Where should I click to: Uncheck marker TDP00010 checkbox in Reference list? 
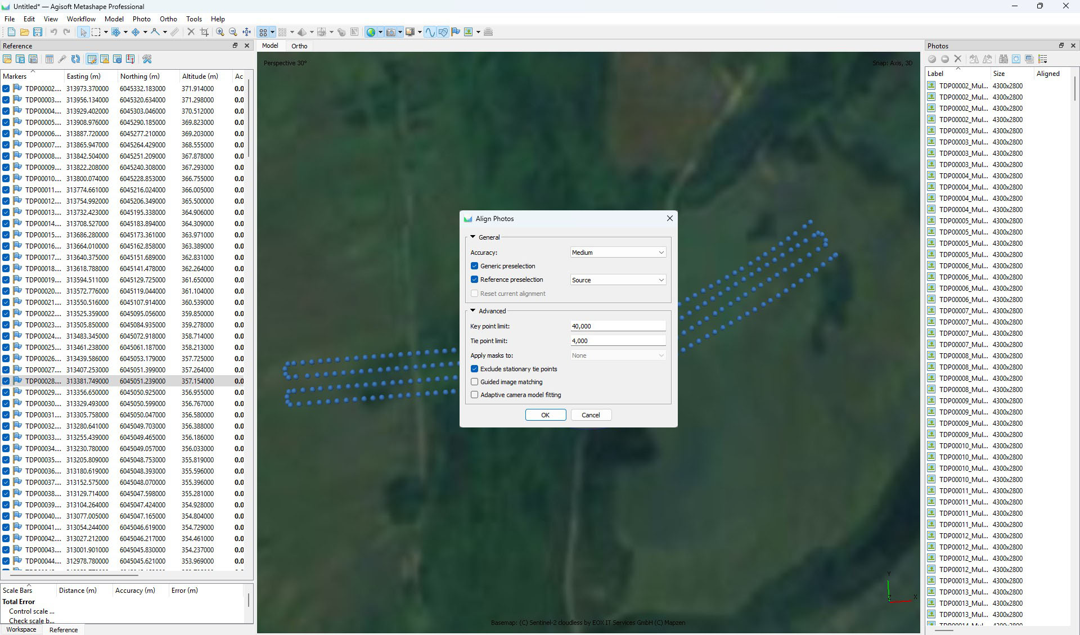[6, 178]
